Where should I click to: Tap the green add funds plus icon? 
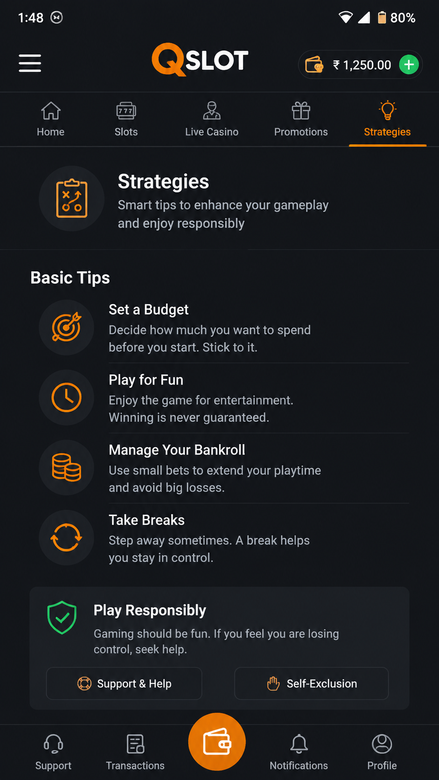point(409,64)
